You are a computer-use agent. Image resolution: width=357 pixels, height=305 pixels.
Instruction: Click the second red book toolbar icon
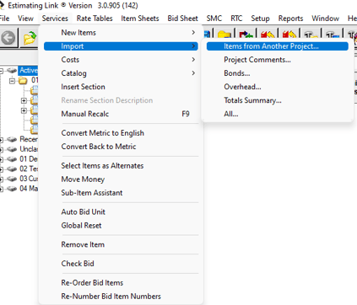point(289,35)
